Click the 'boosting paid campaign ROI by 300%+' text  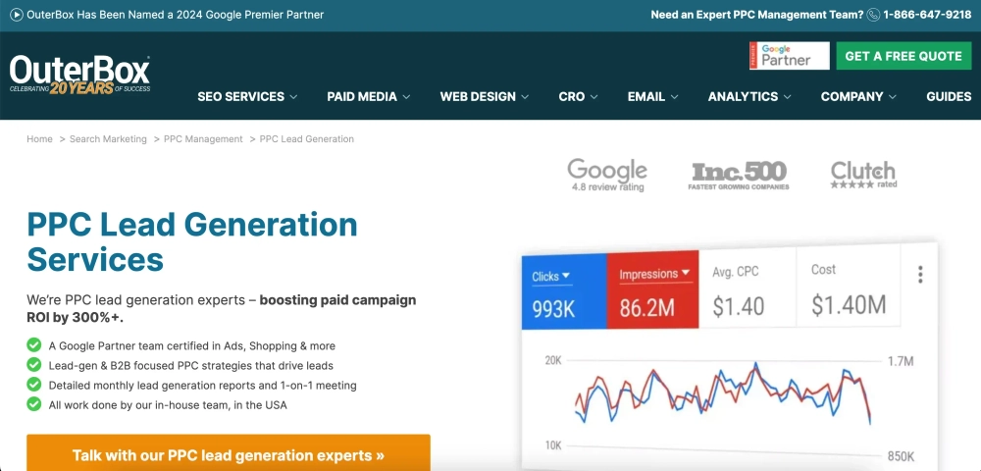tap(222, 308)
